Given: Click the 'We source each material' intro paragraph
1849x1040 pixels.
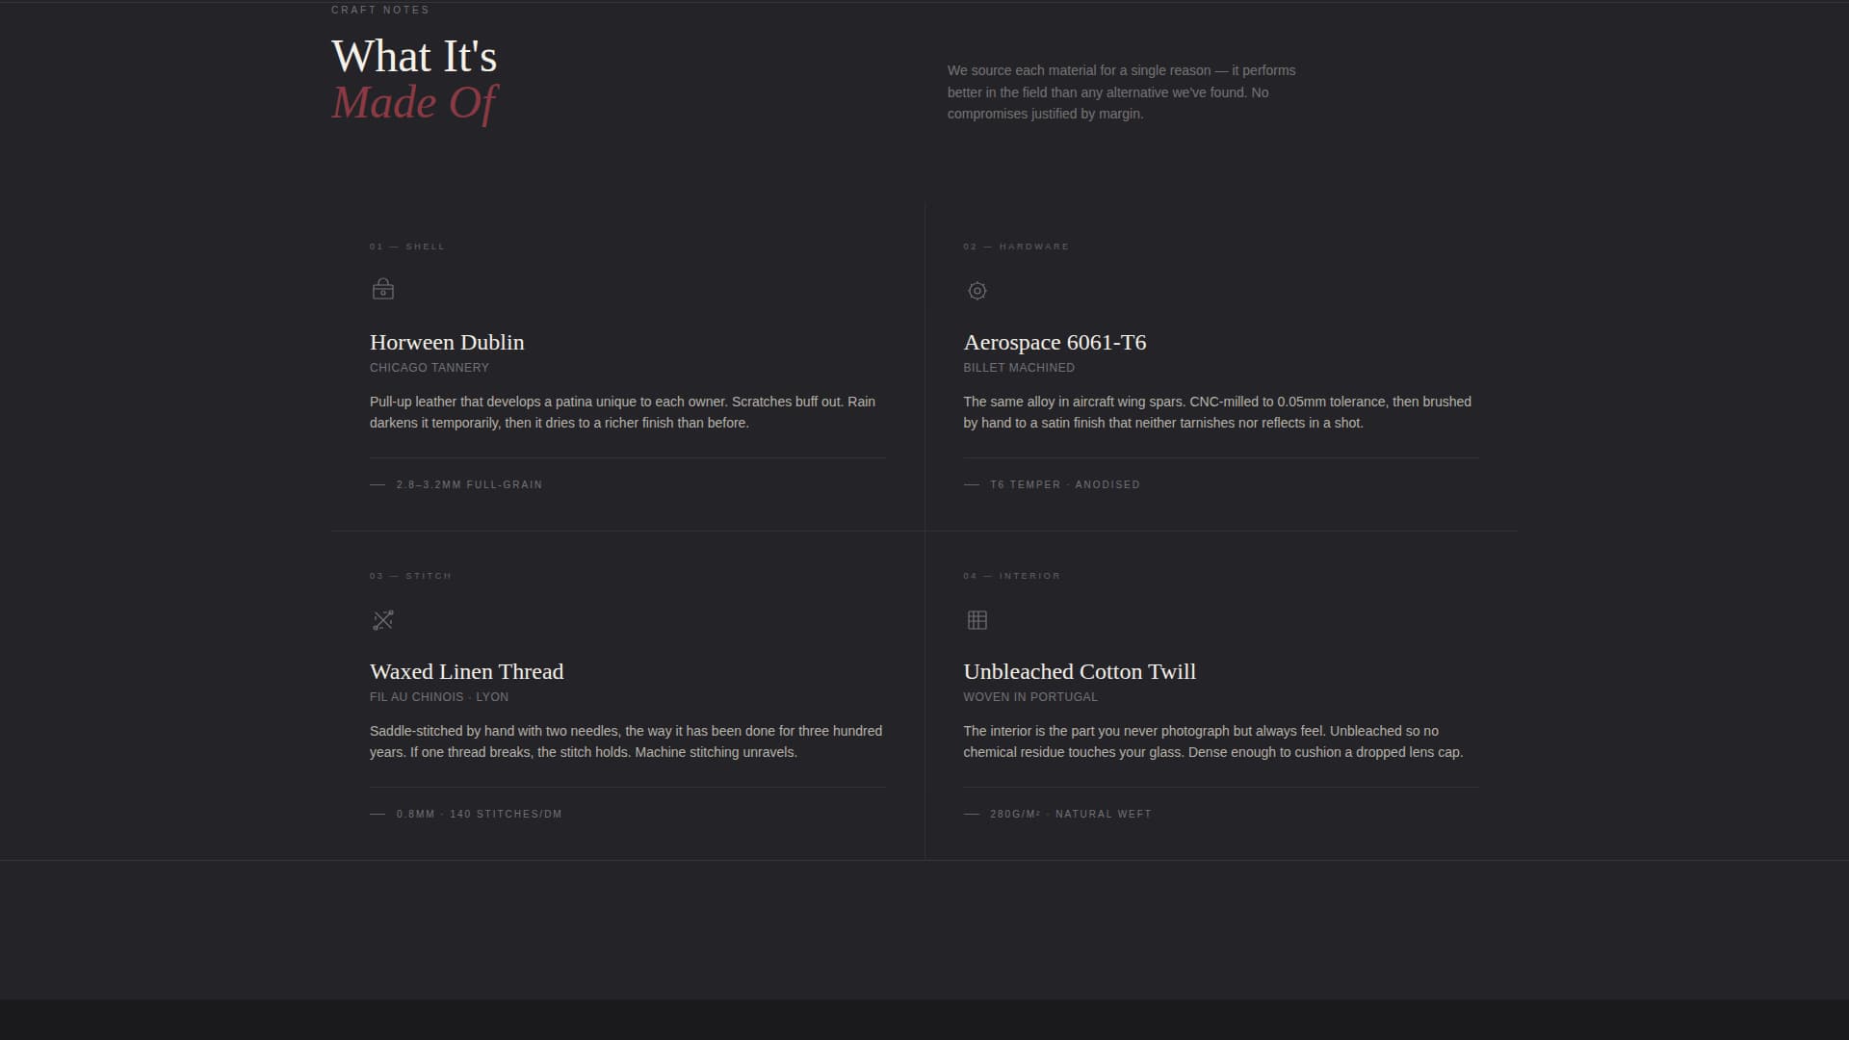Looking at the screenshot, I should click(x=1121, y=92).
